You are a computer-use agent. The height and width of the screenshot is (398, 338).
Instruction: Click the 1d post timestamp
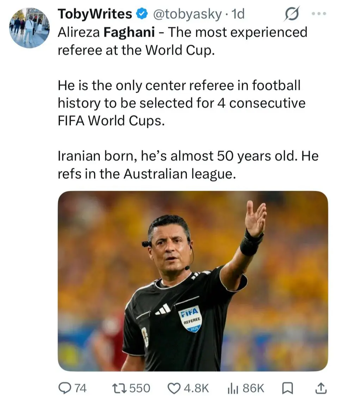[x=238, y=14]
